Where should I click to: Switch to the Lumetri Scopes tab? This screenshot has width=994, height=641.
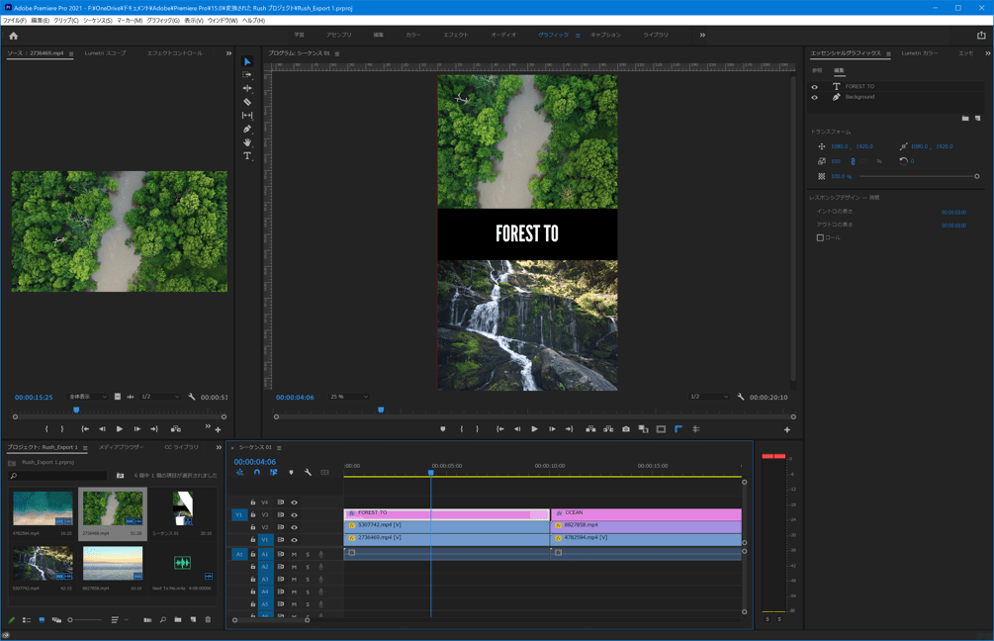click(x=105, y=53)
